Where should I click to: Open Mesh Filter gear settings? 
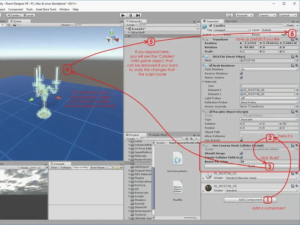tap(297, 57)
